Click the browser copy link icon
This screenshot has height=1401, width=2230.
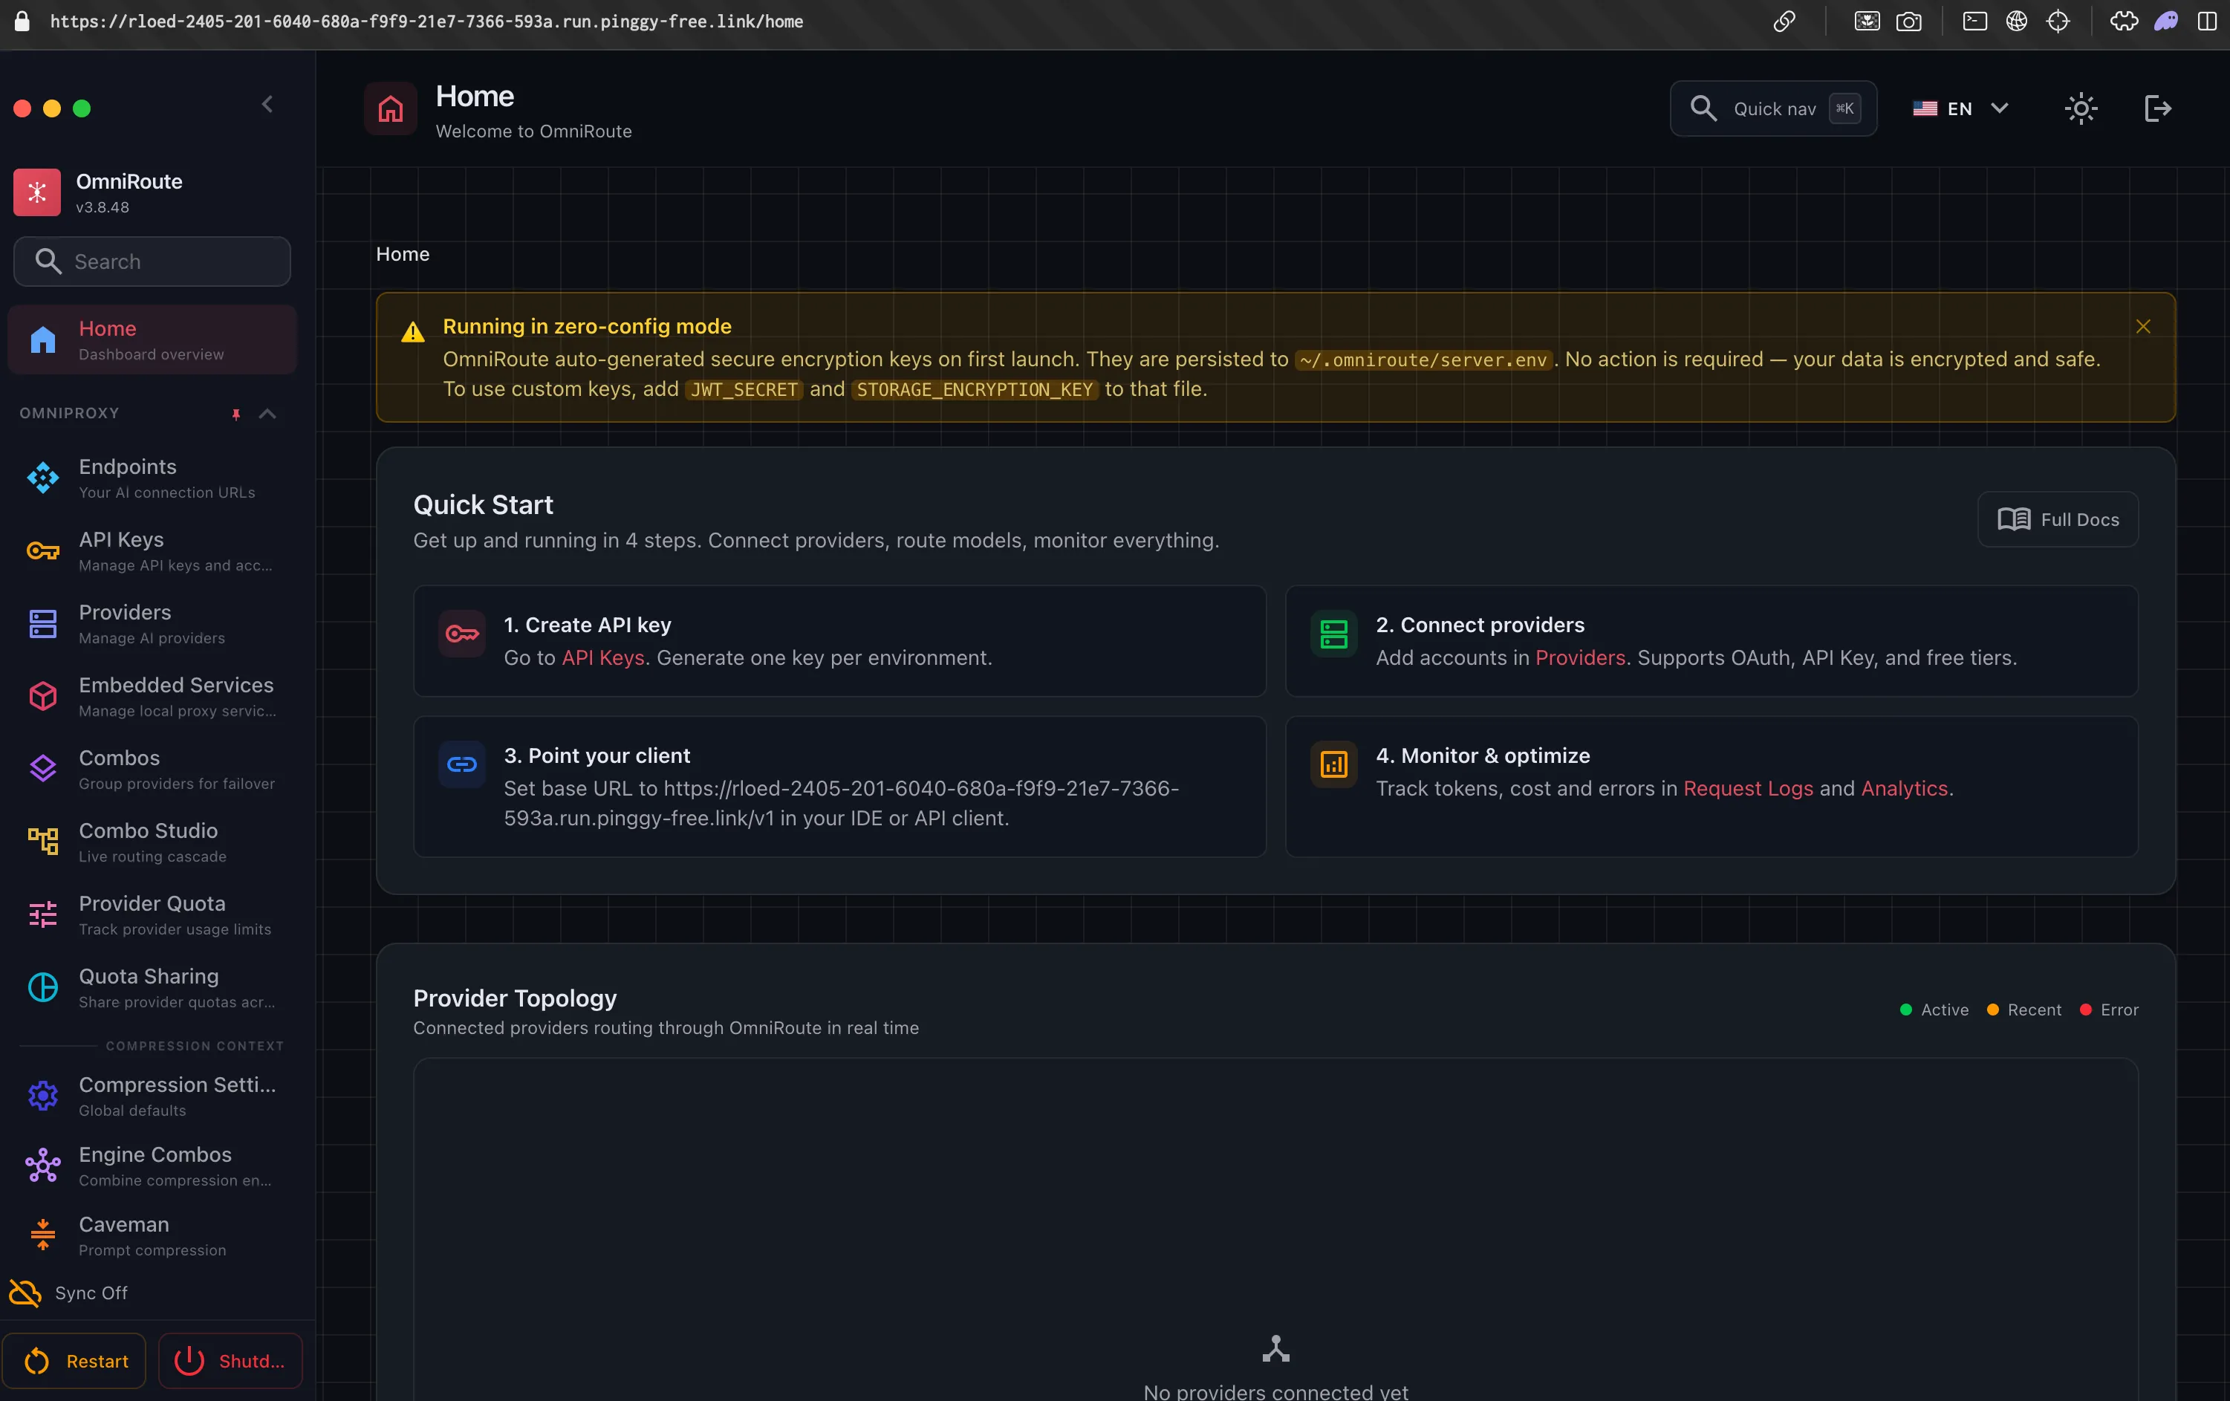pyautogui.click(x=1784, y=22)
